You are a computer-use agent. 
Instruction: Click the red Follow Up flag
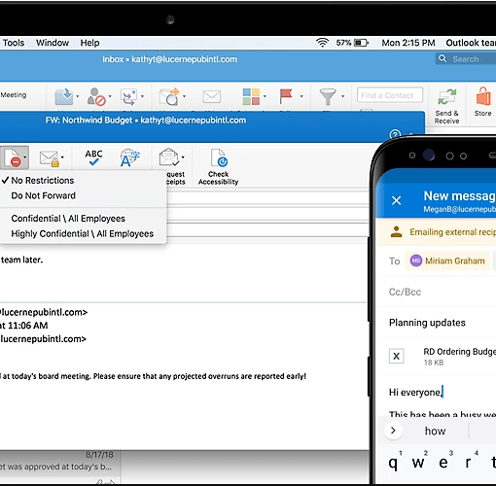pyautogui.click(x=286, y=96)
